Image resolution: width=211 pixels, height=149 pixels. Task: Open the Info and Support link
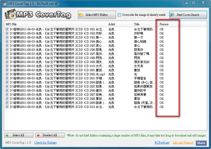[183, 143]
